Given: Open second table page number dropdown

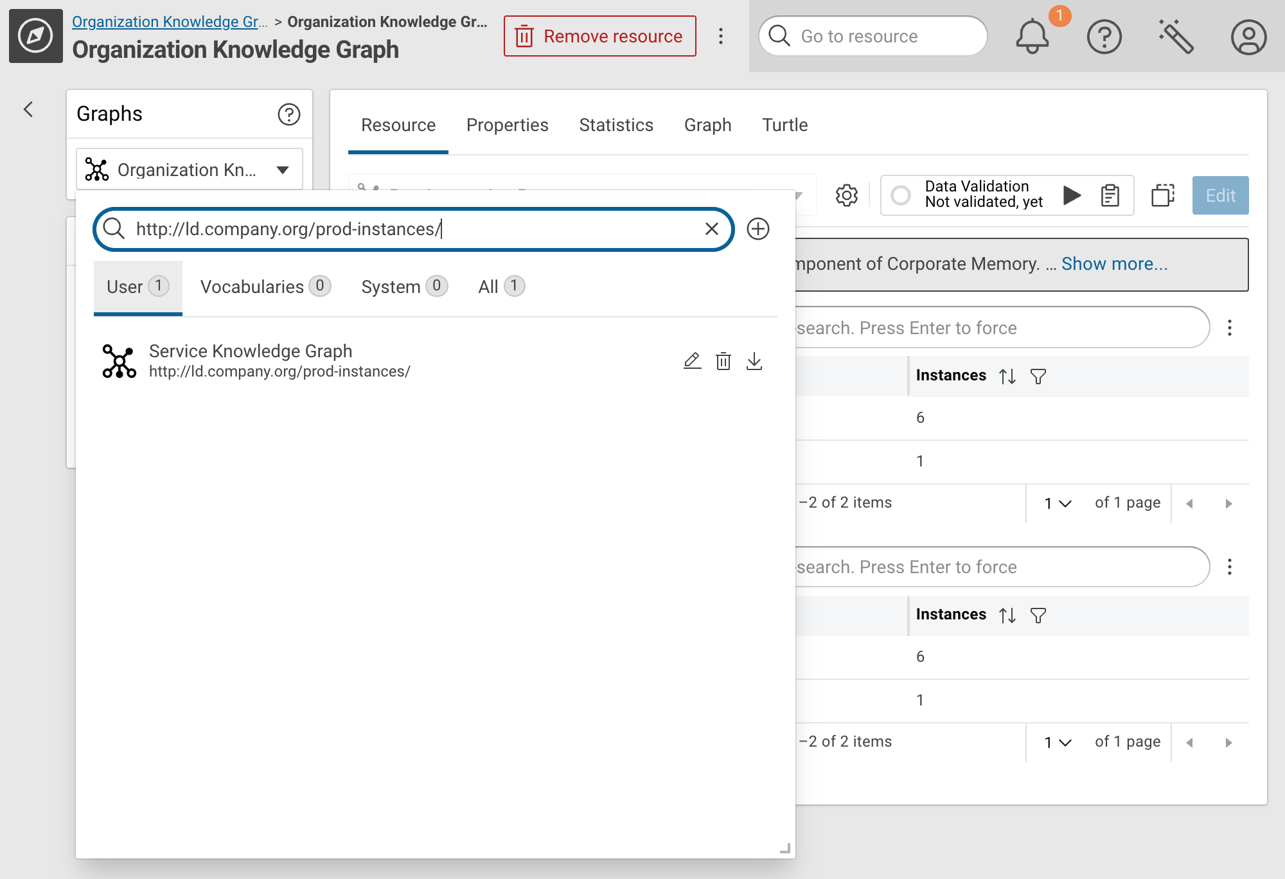Looking at the screenshot, I should (x=1058, y=743).
